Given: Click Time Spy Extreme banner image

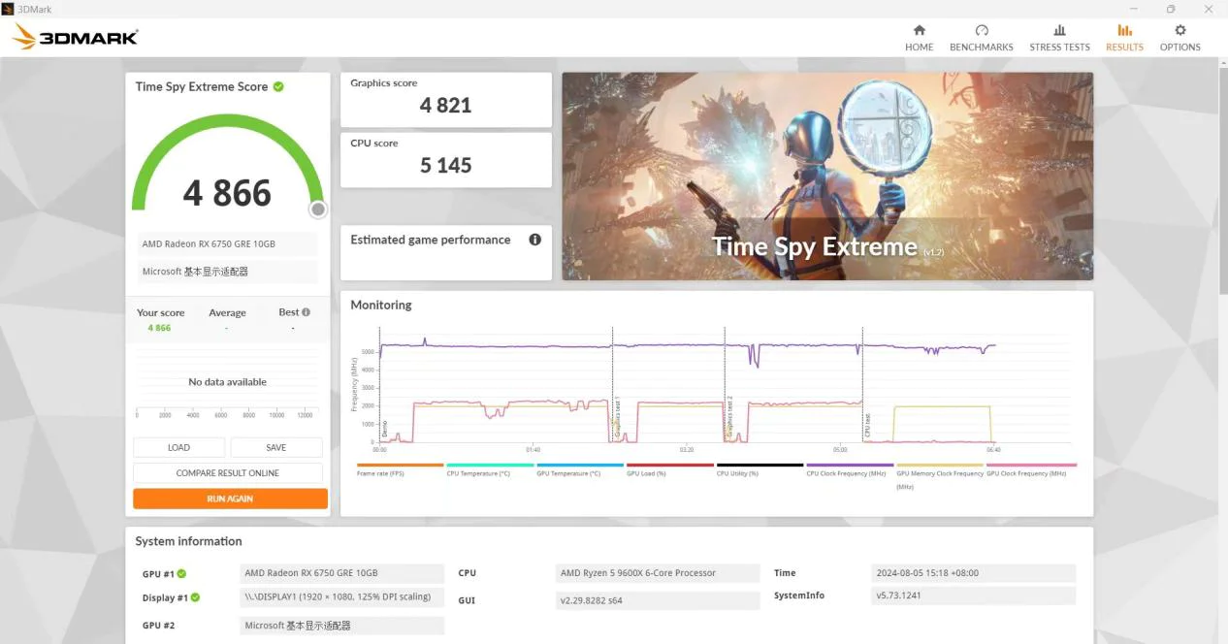Looking at the screenshot, I should [x=827, y=177].
